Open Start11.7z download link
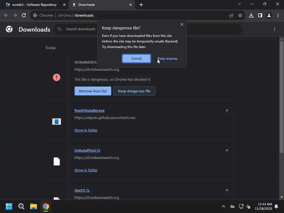The image size is (284, 213). coord(82,190)
